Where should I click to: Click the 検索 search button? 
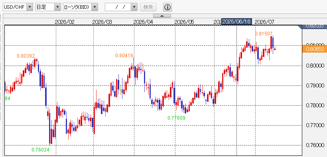coord(148,7)
